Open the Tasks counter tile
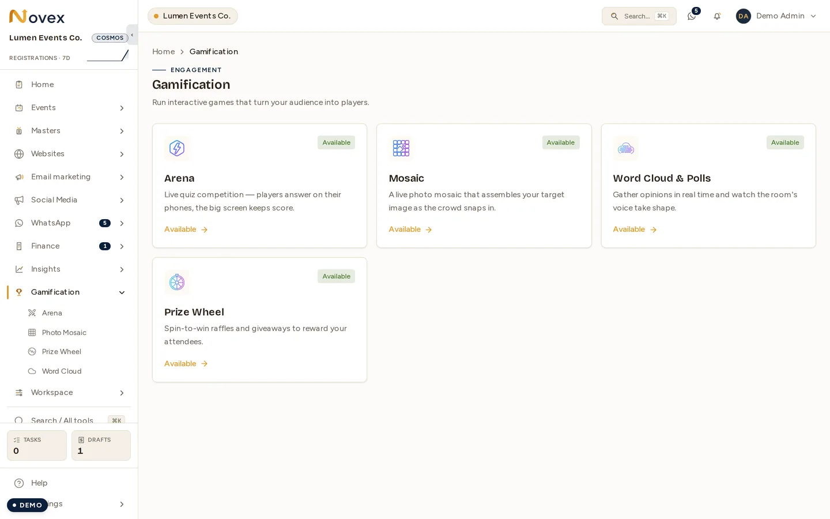Image resolution: width=830 pixels, height=519 pixels. pyautogui.click(x=37, y=446)
